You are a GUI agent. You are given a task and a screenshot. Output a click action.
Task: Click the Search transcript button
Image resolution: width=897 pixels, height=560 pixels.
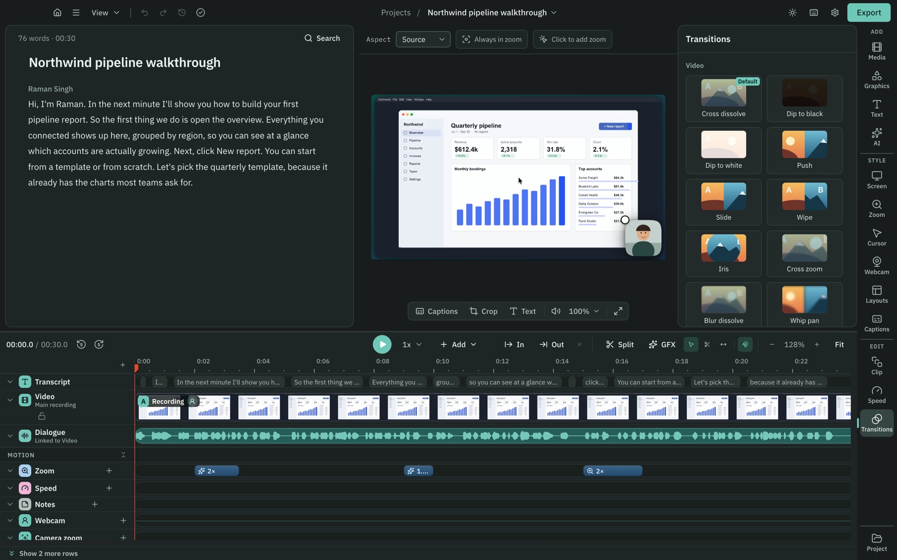(322, 38)
